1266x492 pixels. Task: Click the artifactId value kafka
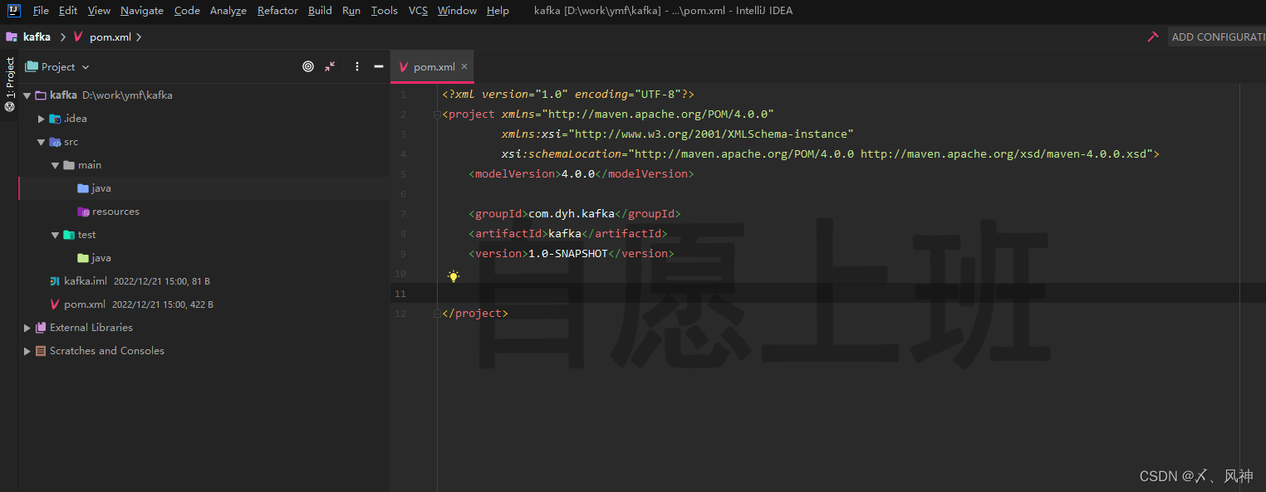(565, 234)
